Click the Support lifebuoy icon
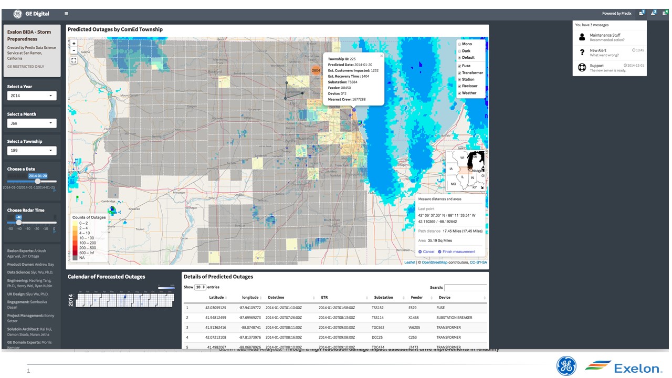672x378 pixels. (x=582, y=68)
